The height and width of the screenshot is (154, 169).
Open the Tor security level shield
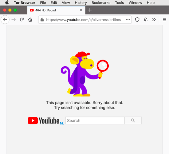coord(137,20)
